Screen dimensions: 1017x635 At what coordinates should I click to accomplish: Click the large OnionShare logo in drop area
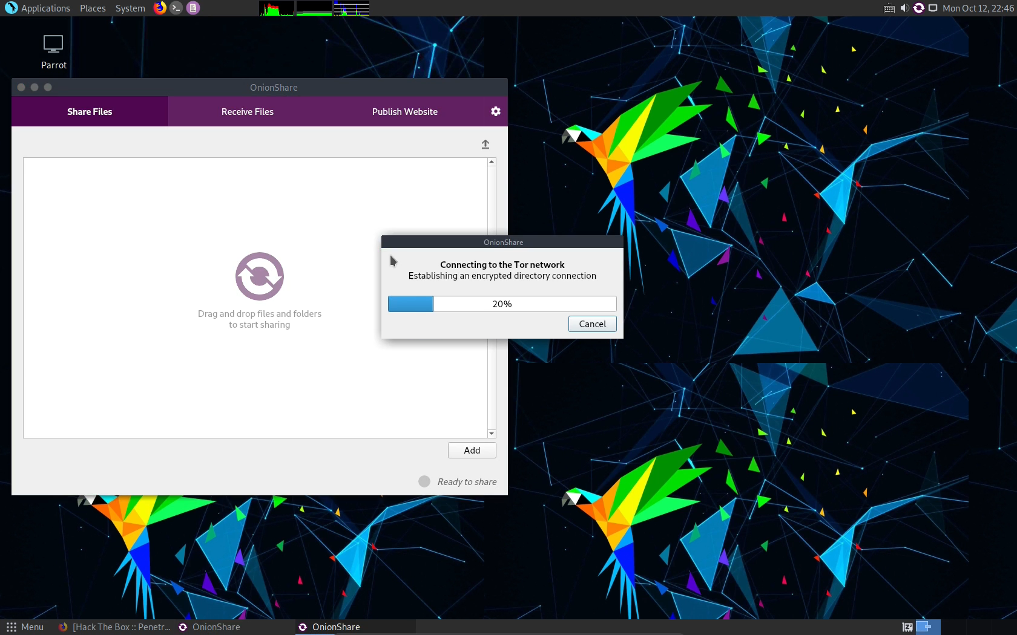click(x=260, y=276)
